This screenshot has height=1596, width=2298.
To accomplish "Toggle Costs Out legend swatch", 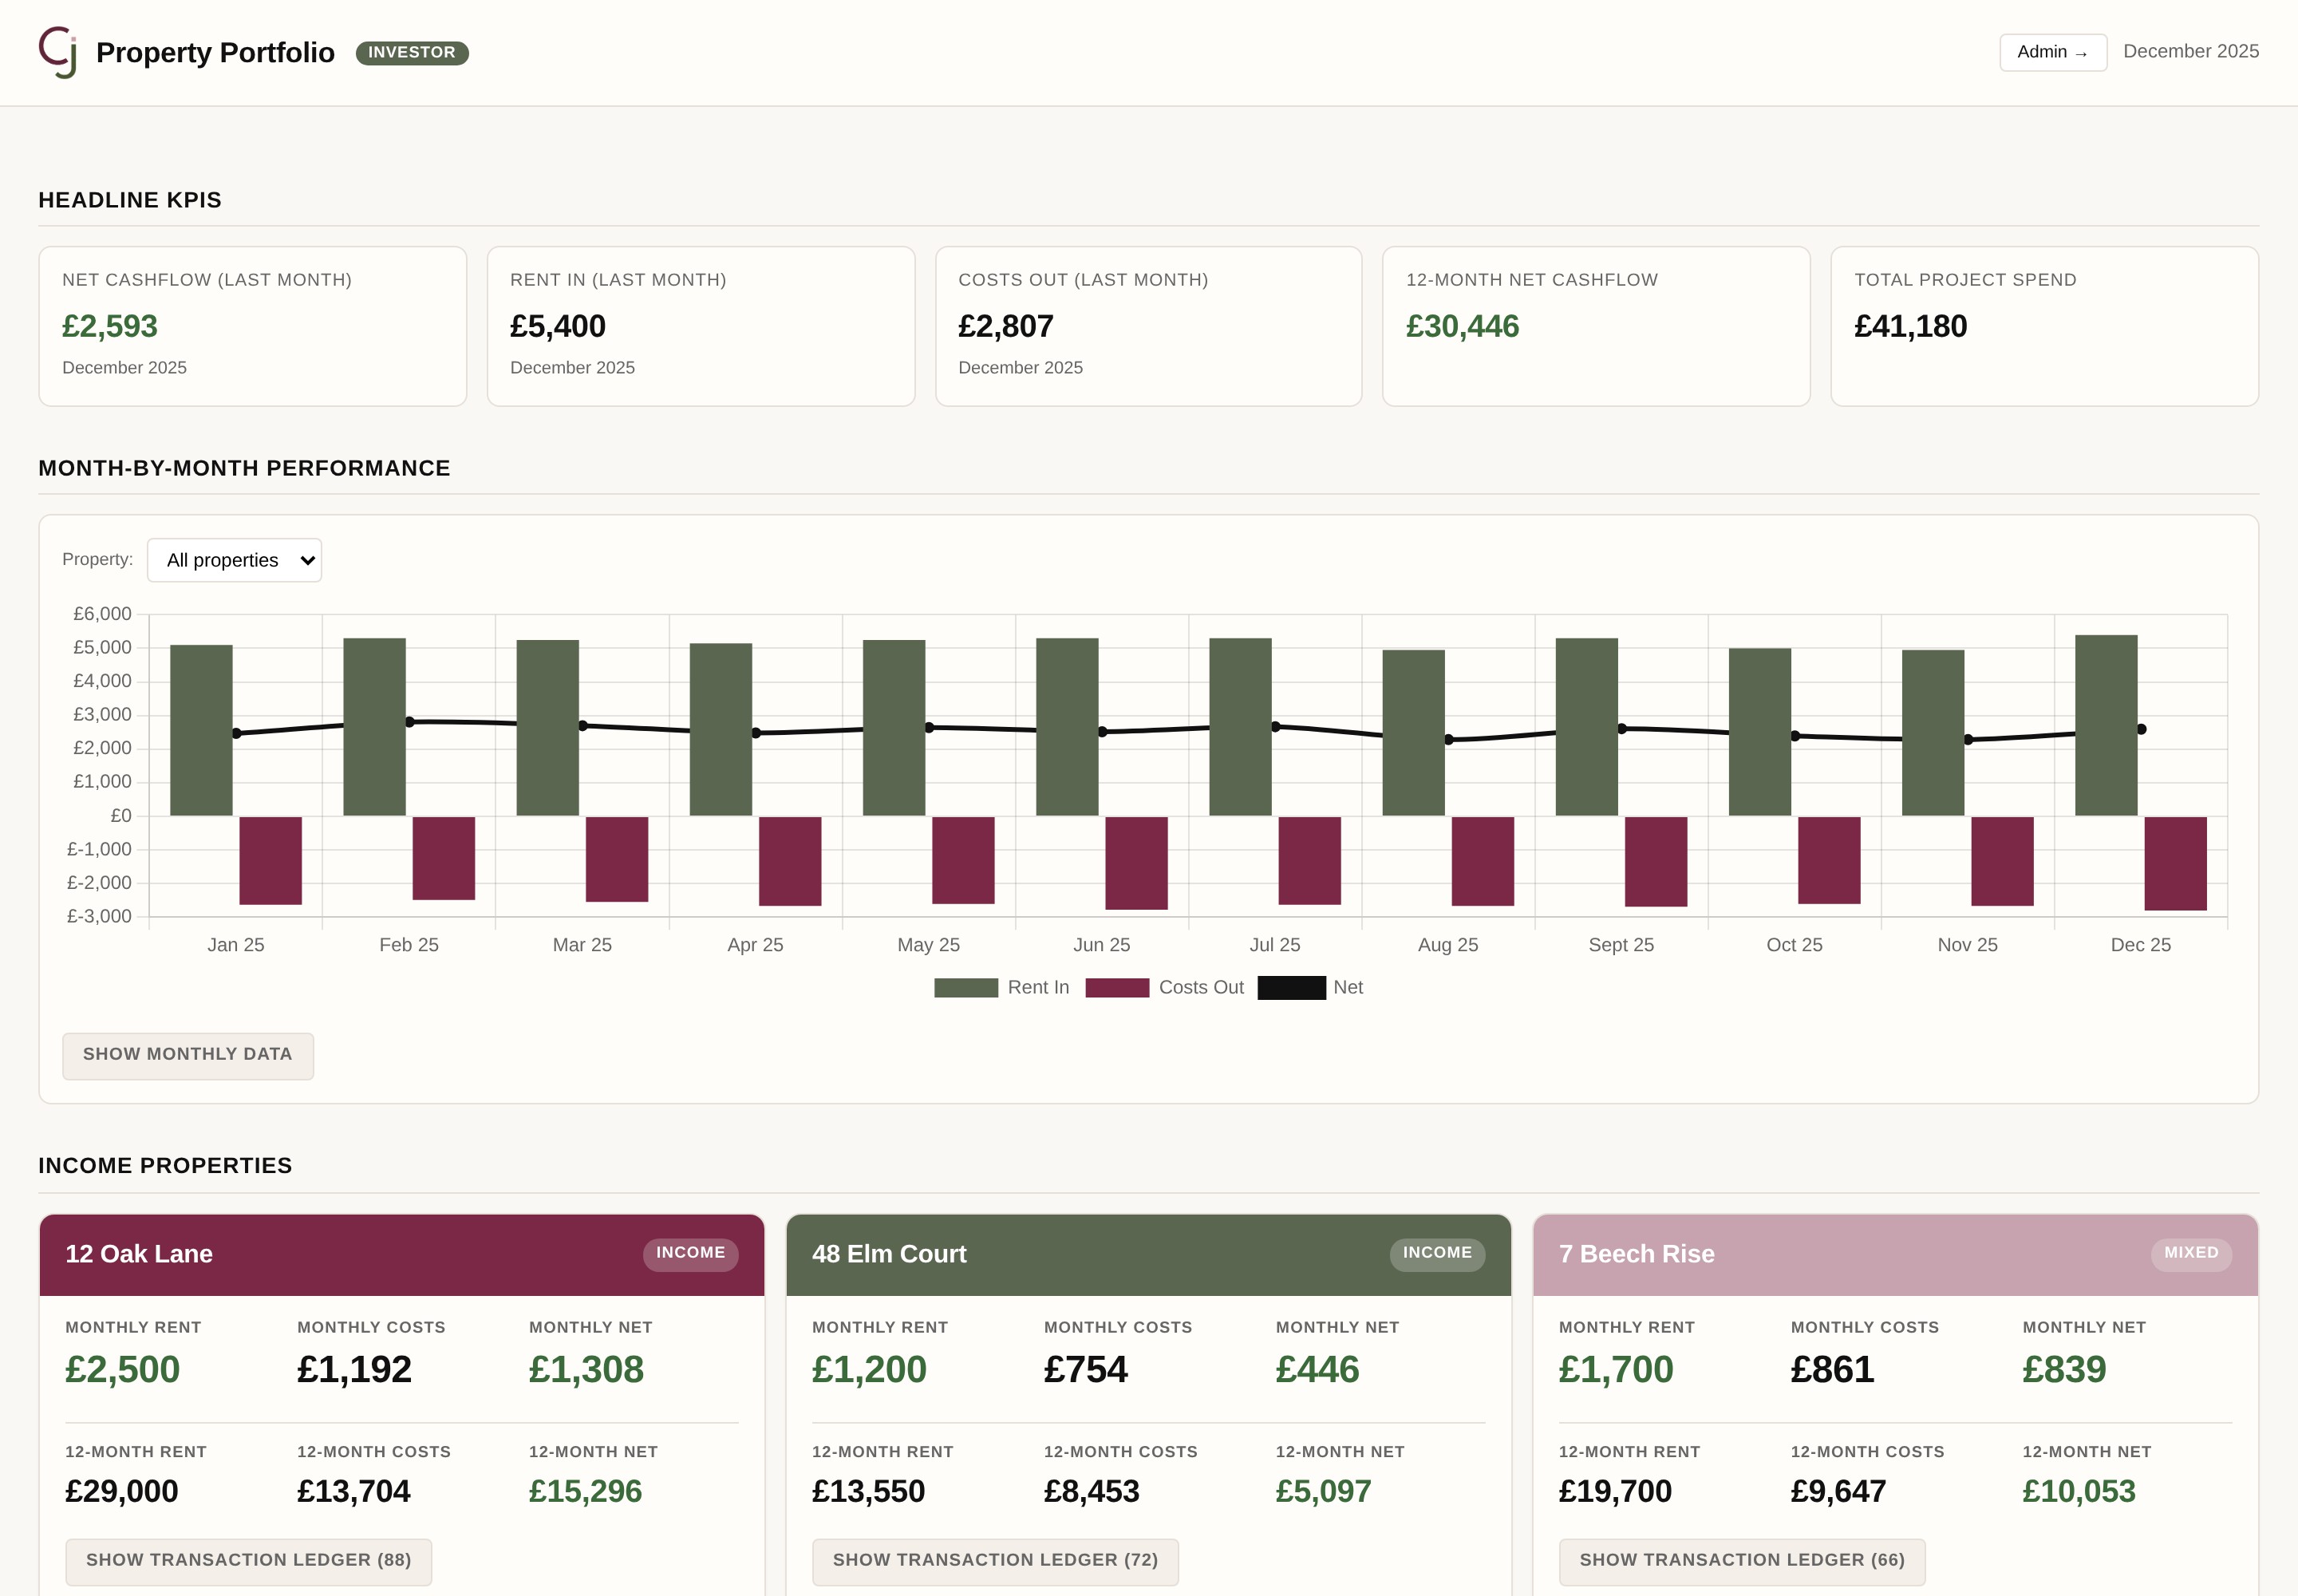I will pyautogui.click(x=1117, y=988).
